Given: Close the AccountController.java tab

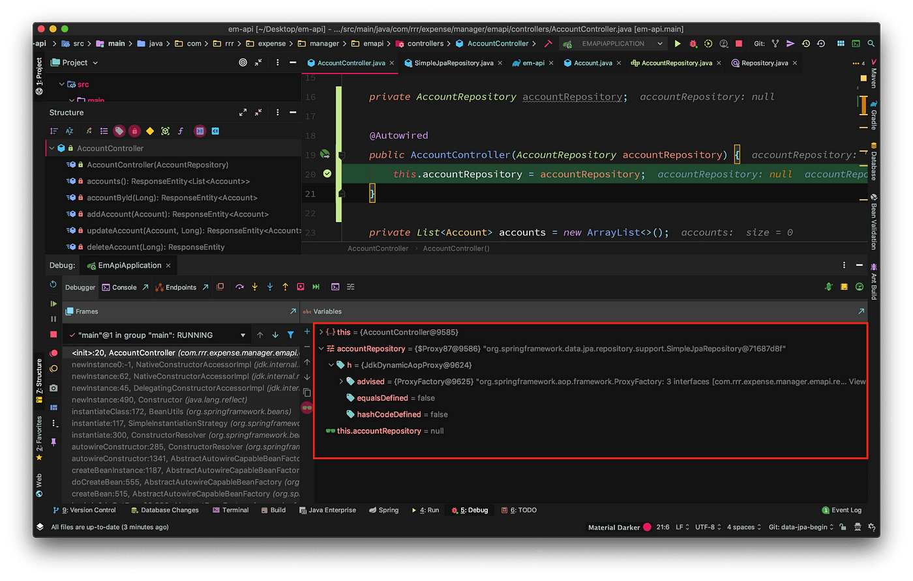Looking at the screenshot, I should coord(392,63).
